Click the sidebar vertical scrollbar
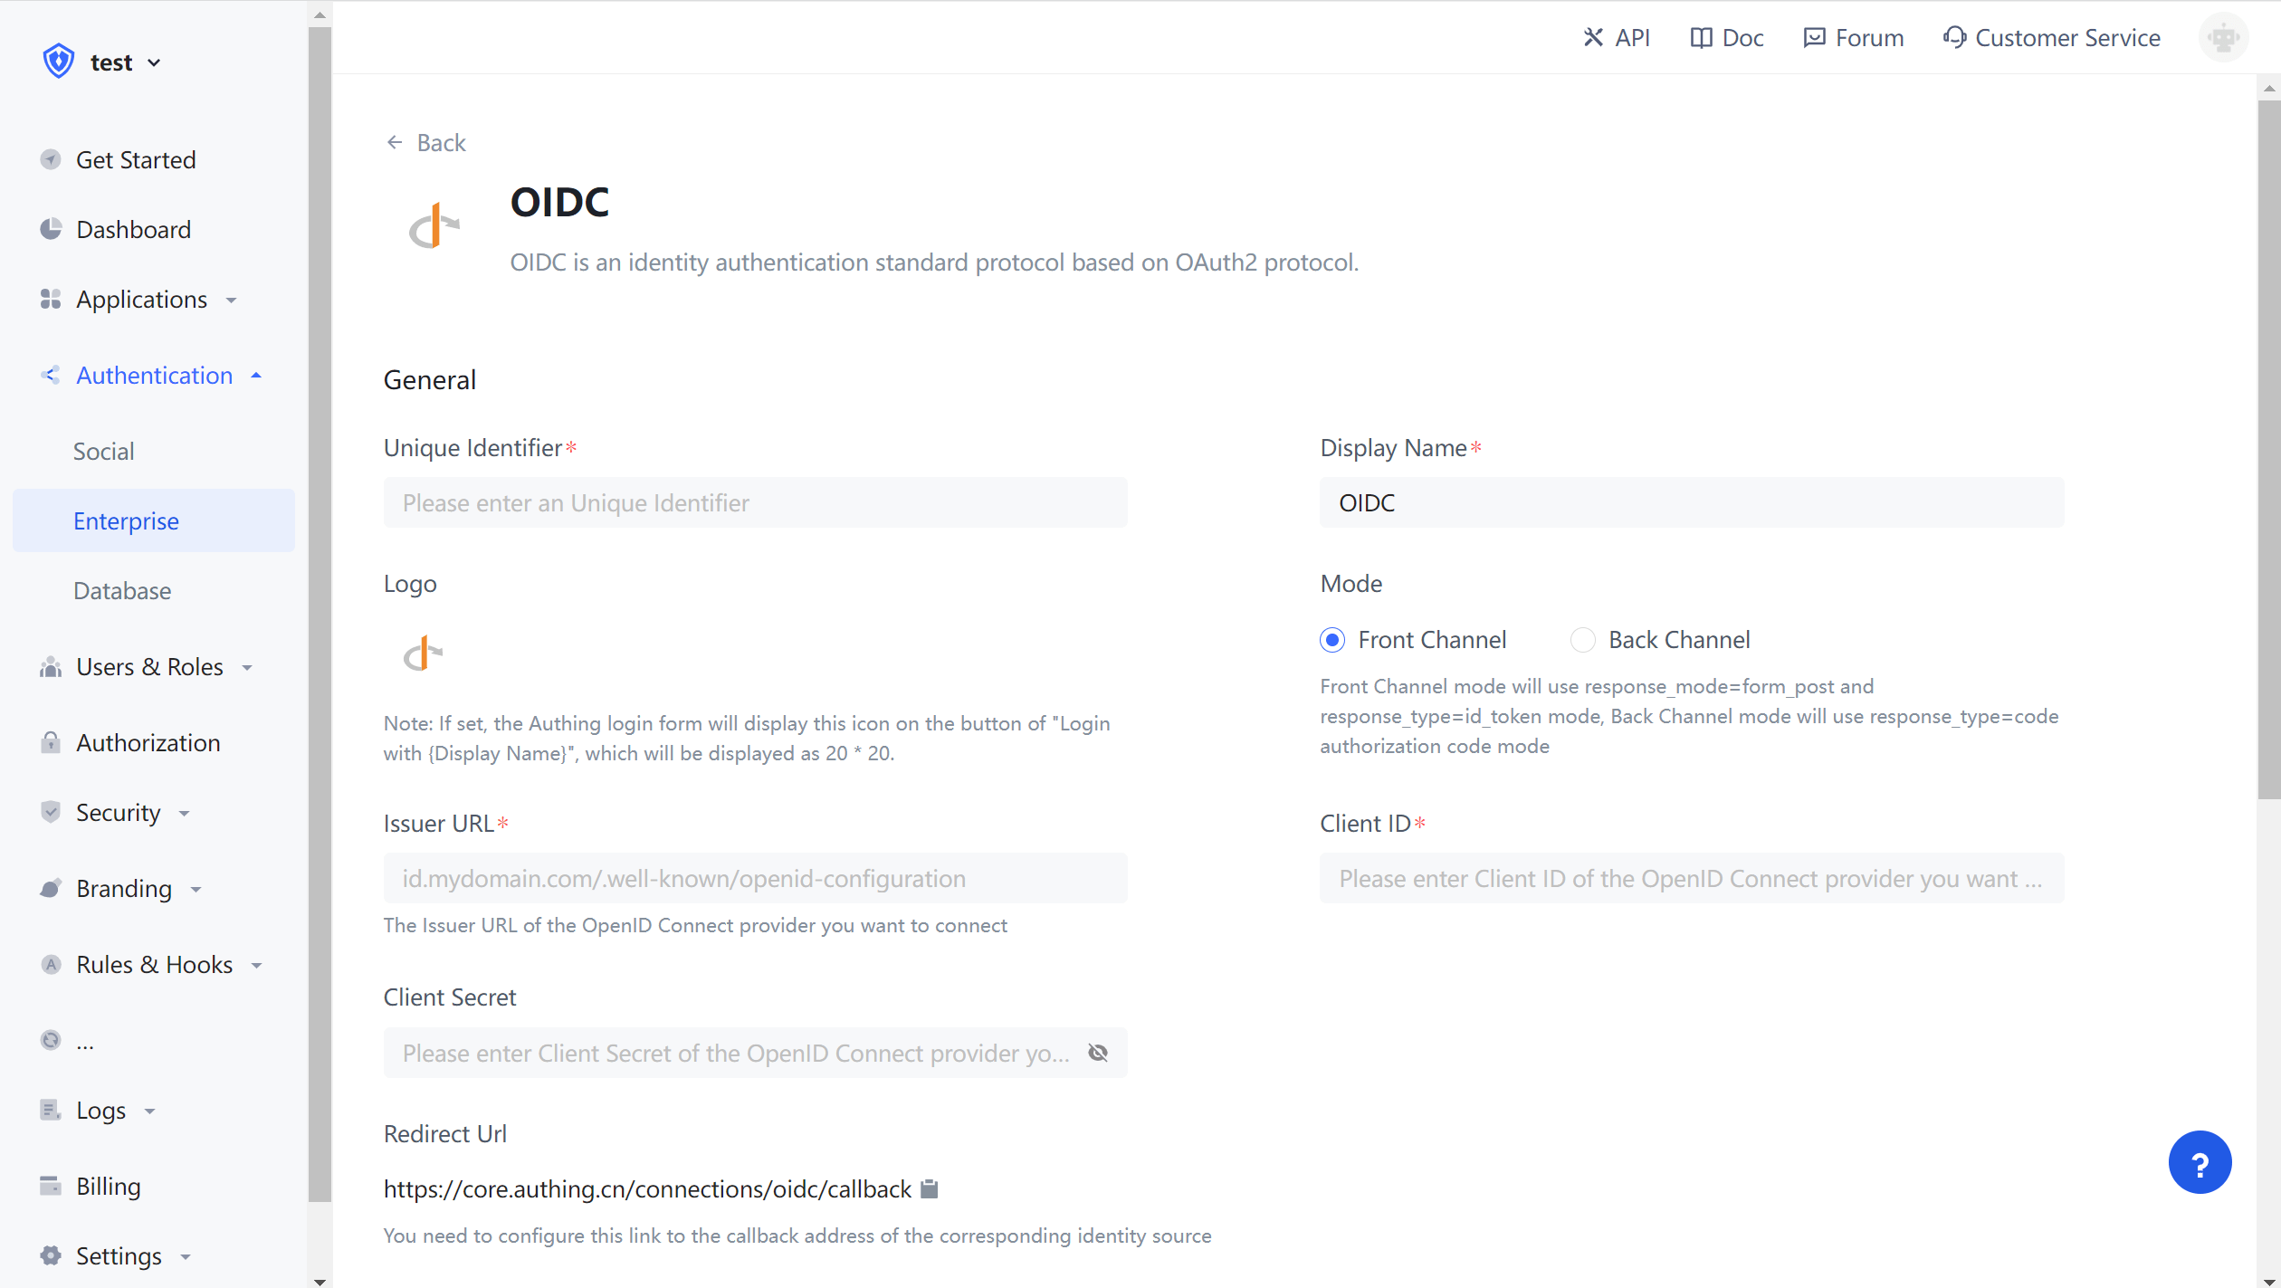2281x1288 pixels. (320, 615)
